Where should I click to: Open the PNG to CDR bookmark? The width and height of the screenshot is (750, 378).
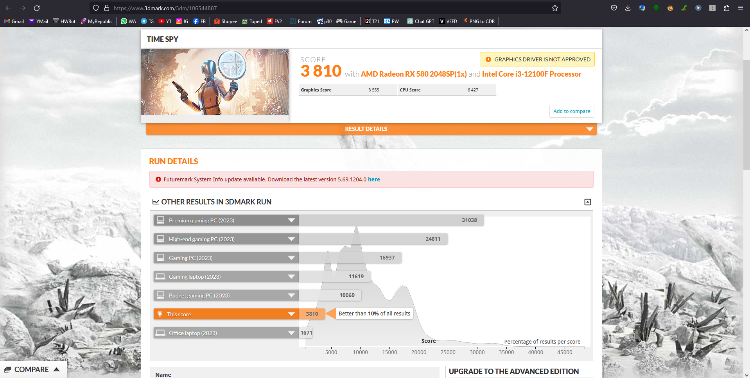click(x=479, y=21)
